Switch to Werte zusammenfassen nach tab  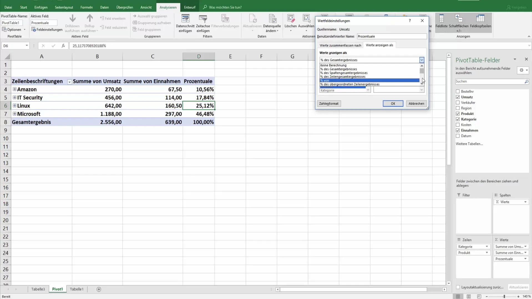[340, 45]
